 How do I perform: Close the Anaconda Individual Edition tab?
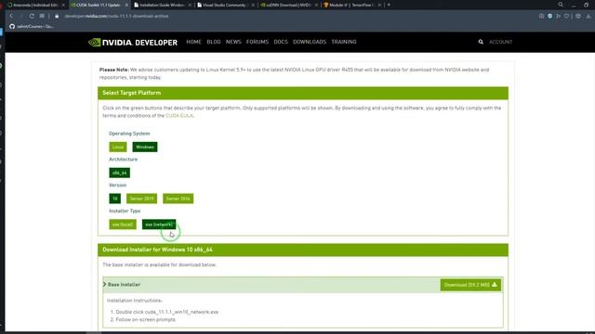[63, 5]
